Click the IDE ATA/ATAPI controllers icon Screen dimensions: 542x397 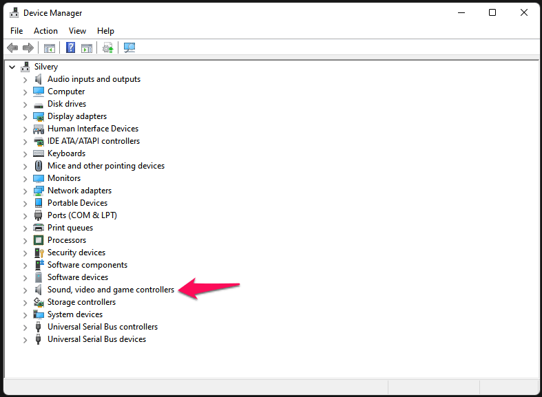pyautogui.click(x=39, y=141)
